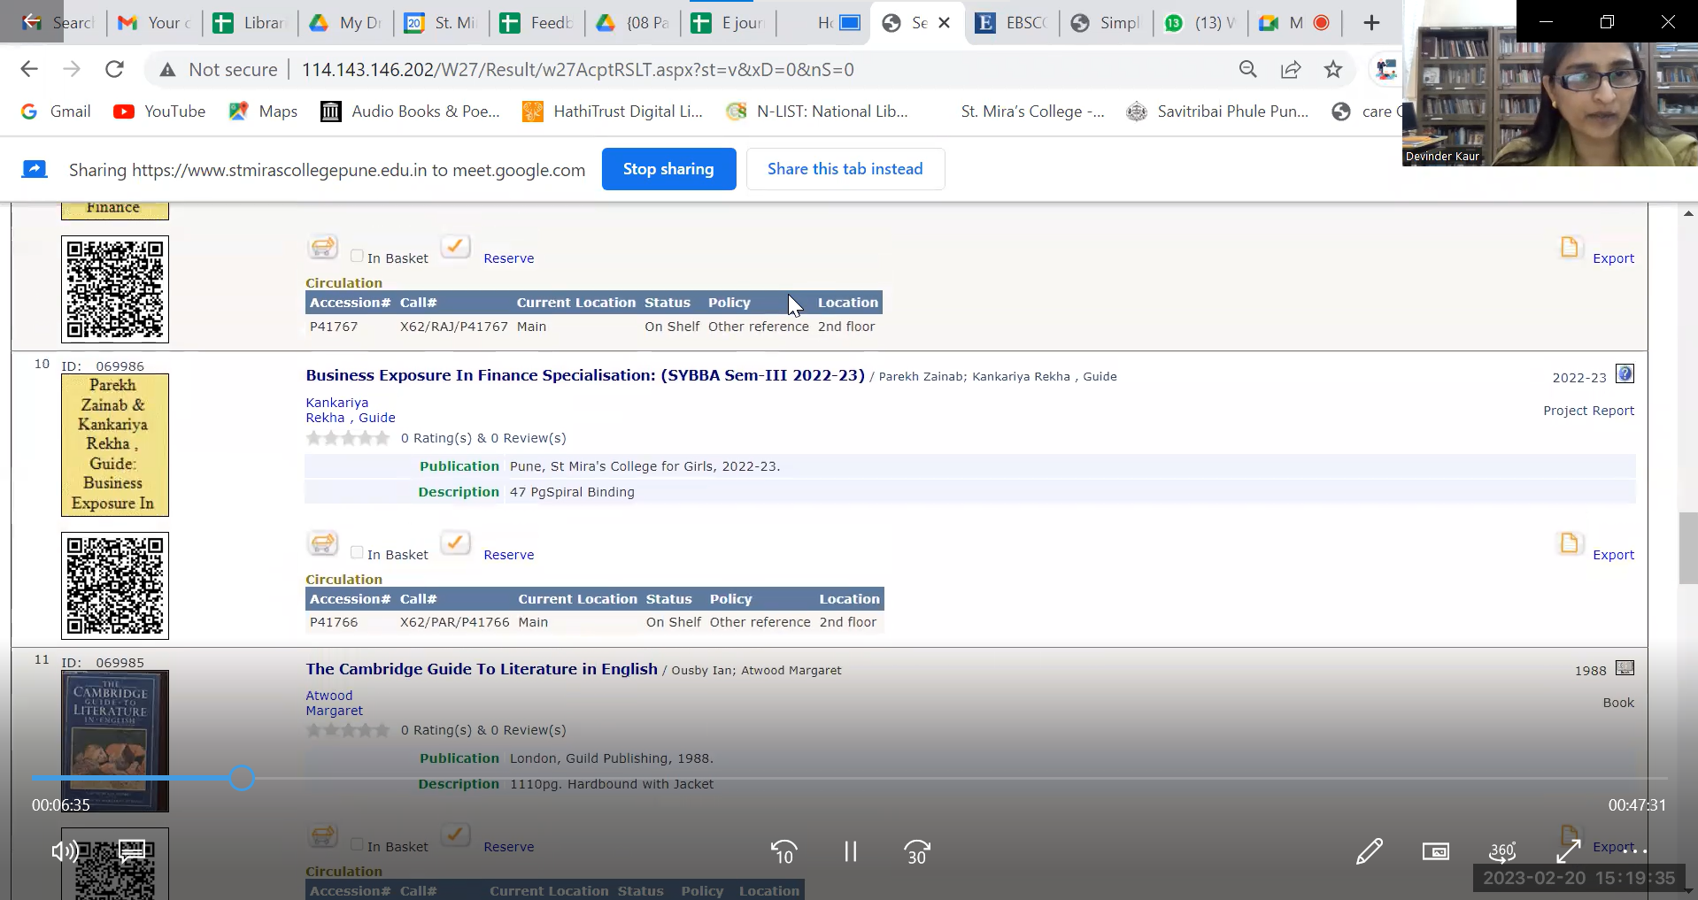Open the Gmail bookmark
The image size is (1698, 900).
coord(56,112)
